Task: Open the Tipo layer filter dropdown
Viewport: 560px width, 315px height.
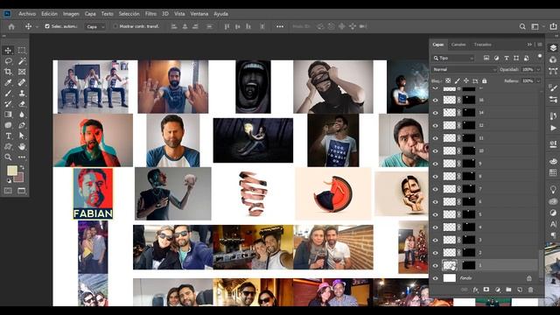Action: [x=453, y=58]
